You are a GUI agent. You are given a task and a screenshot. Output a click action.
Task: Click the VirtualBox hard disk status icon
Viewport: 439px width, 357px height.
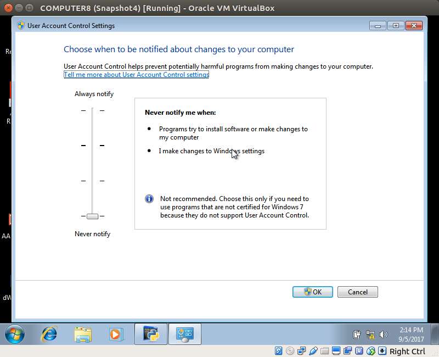[x=279, y=350]
